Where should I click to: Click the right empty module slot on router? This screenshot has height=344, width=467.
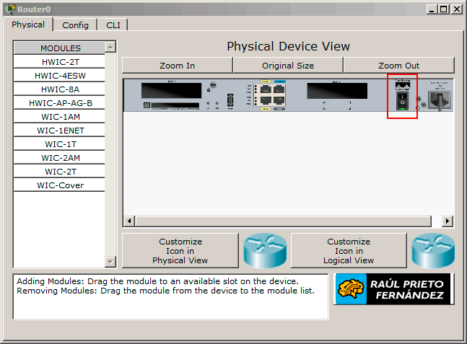(336, 91)
